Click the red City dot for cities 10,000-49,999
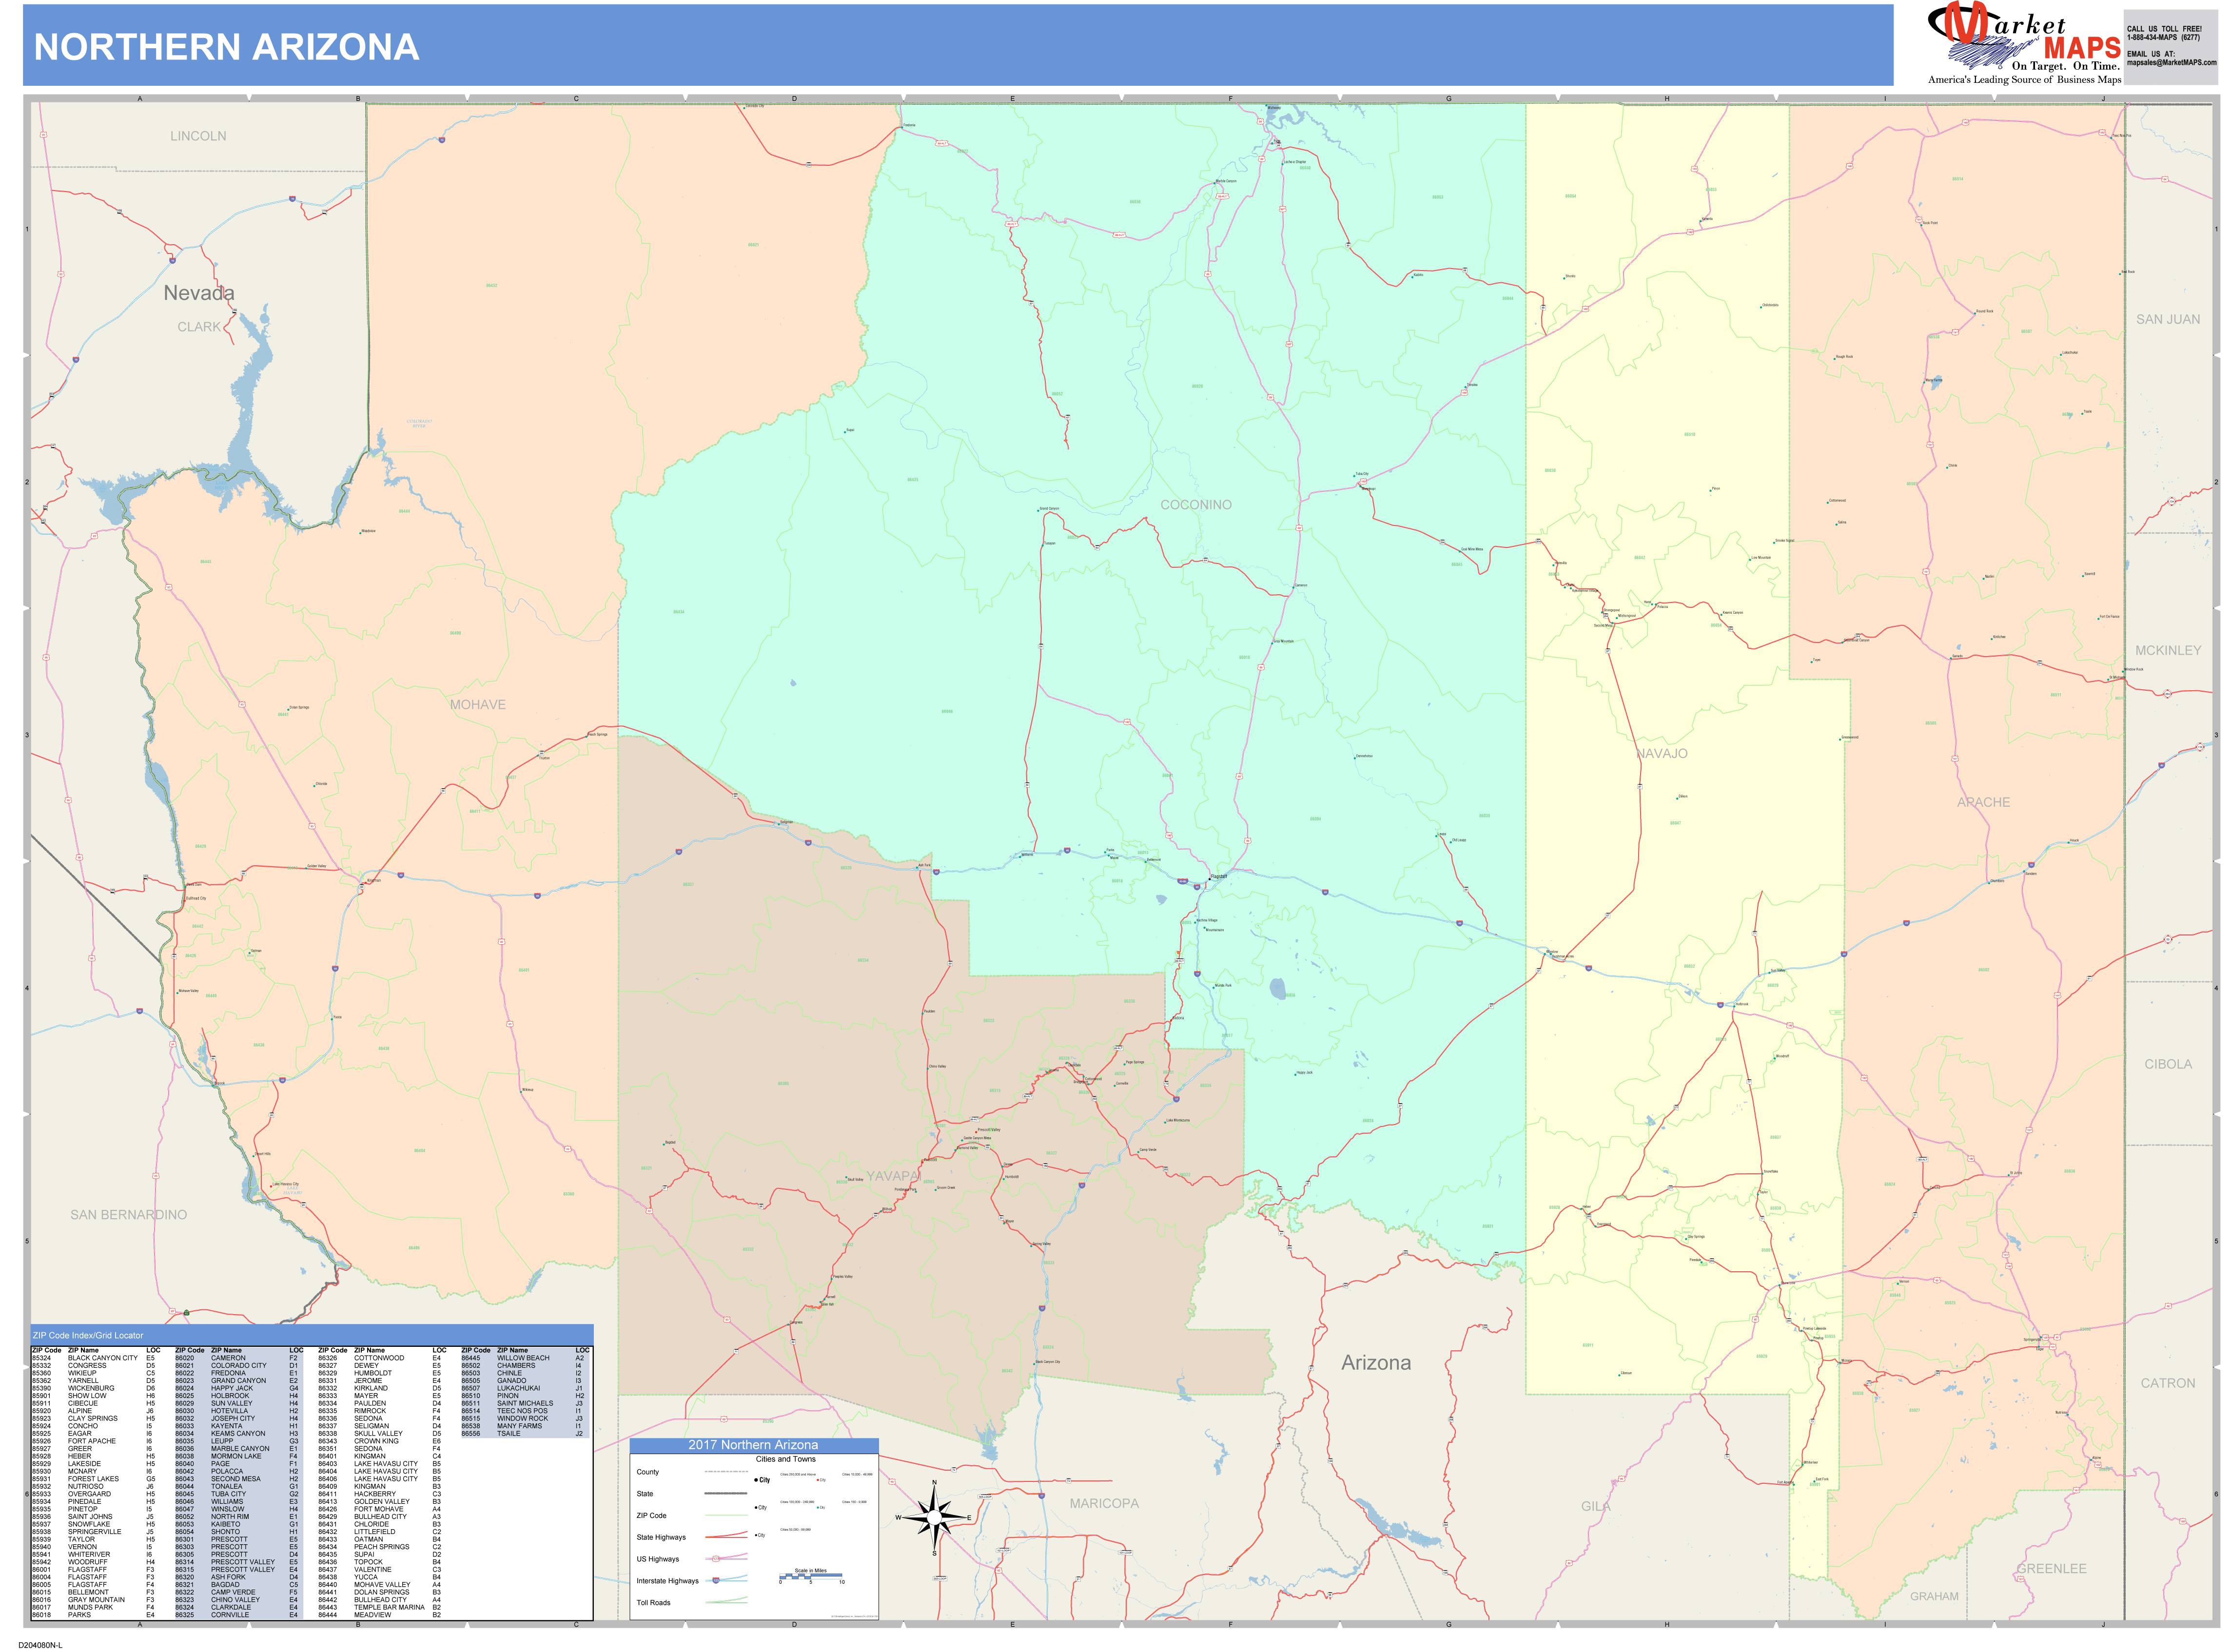 pos(818,1480)
